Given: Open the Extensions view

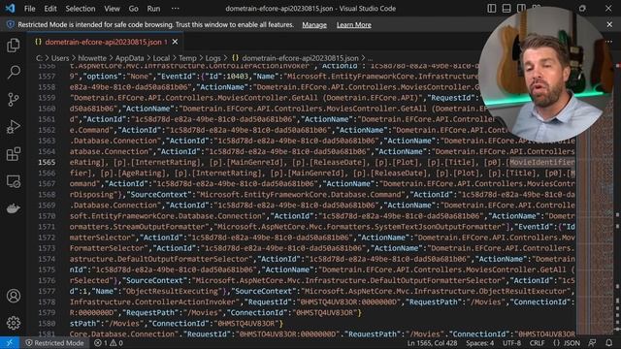Looking at the screenshot, I should point(14,154).
